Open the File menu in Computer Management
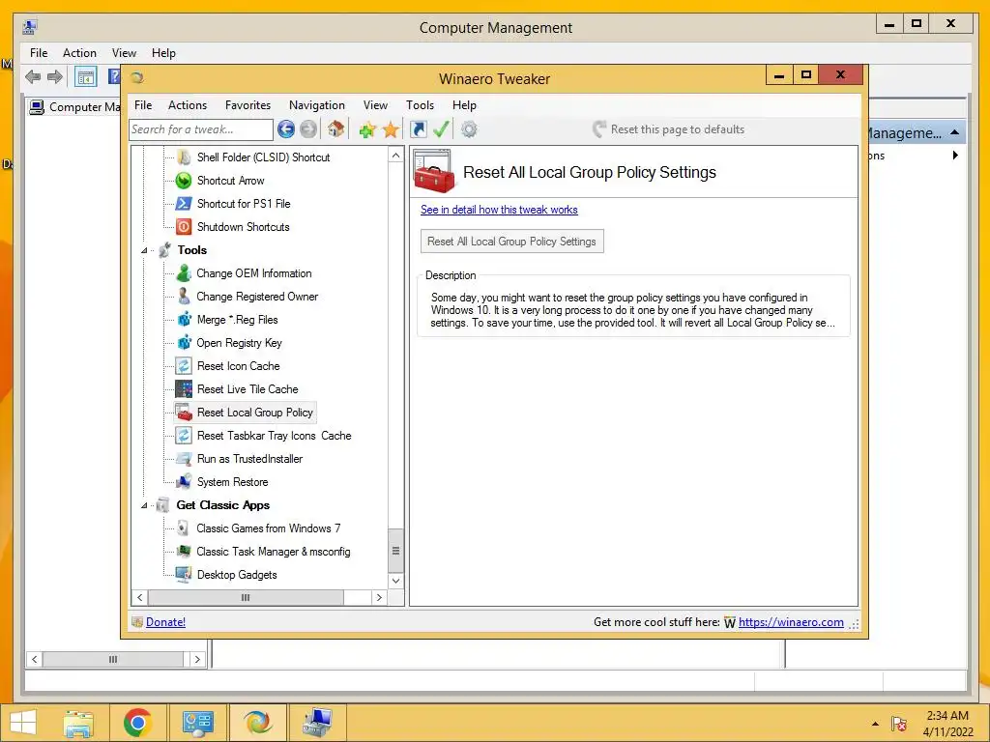This screenshot has height=742, width=990. pos(39,53)
